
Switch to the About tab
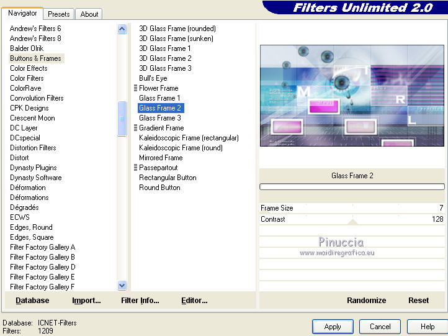click(x=89, y=14)
